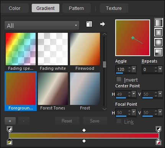Open the Angle slider dropdown
The height and width of the screenshot is (148, 165).
134,69
